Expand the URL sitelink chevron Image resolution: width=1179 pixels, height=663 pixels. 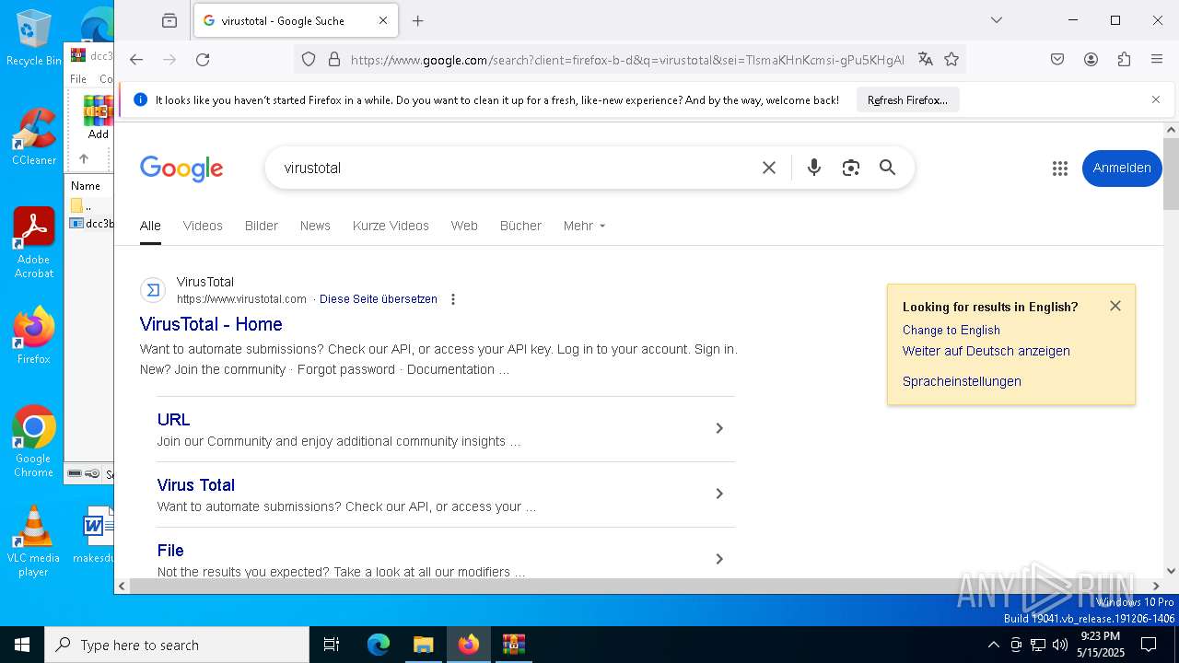point(719,428)
